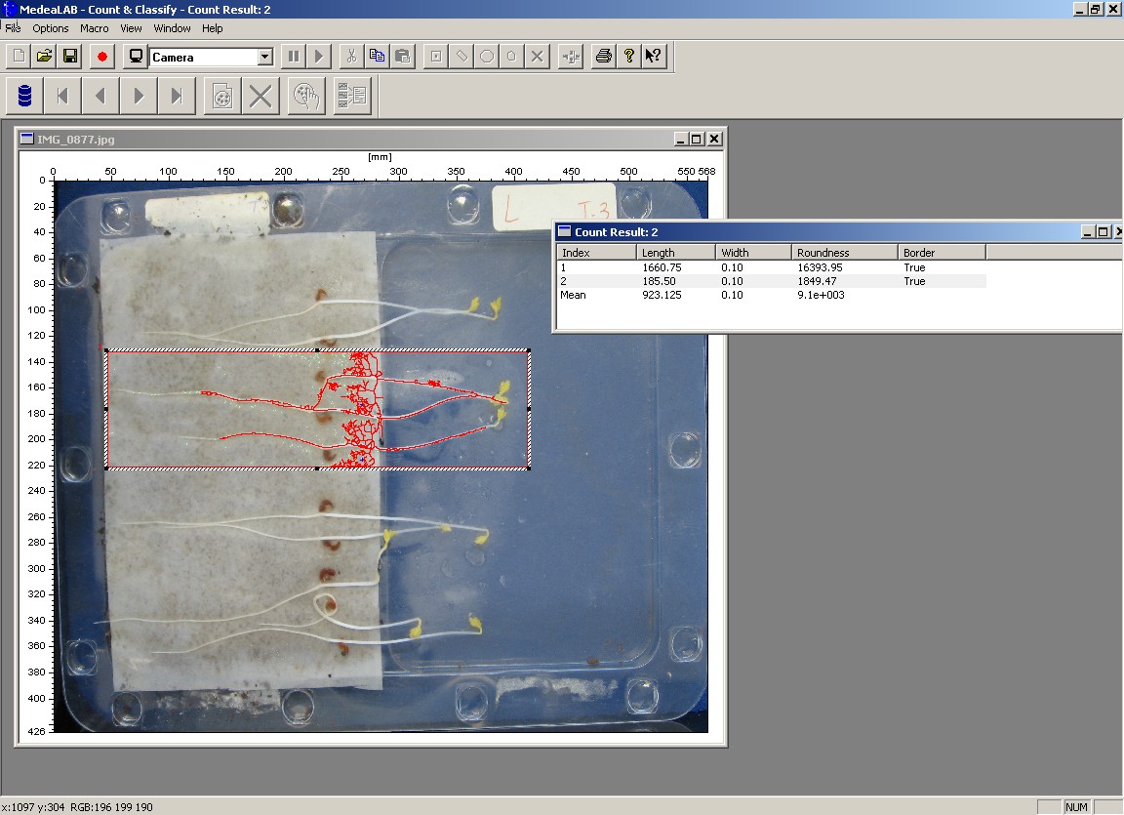Open the blue database icon

[x=24, y=96]
